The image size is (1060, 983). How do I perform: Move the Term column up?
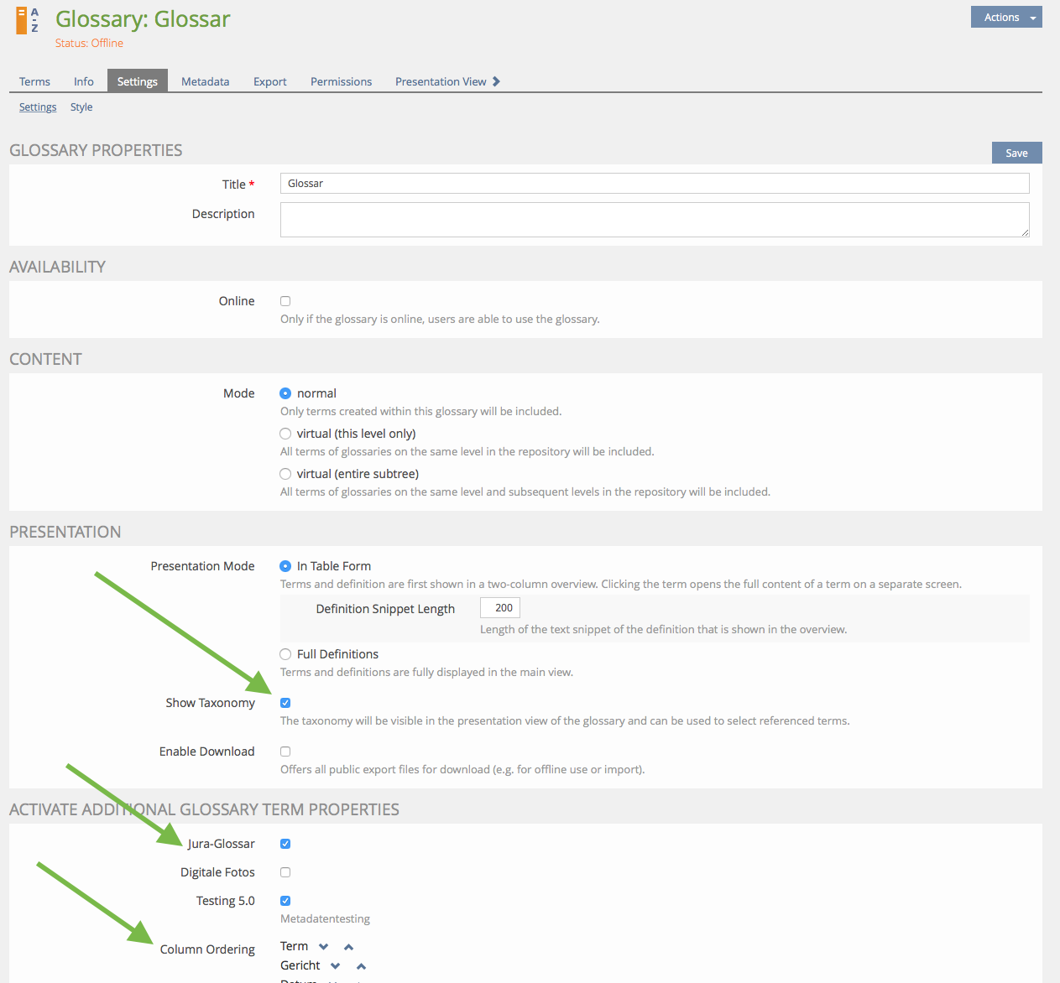pyautogui.click(x=349, y=947)
